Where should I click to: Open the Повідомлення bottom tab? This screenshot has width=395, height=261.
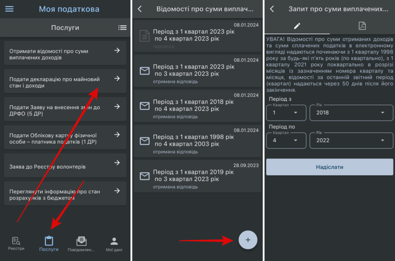[x=81, y=244]
